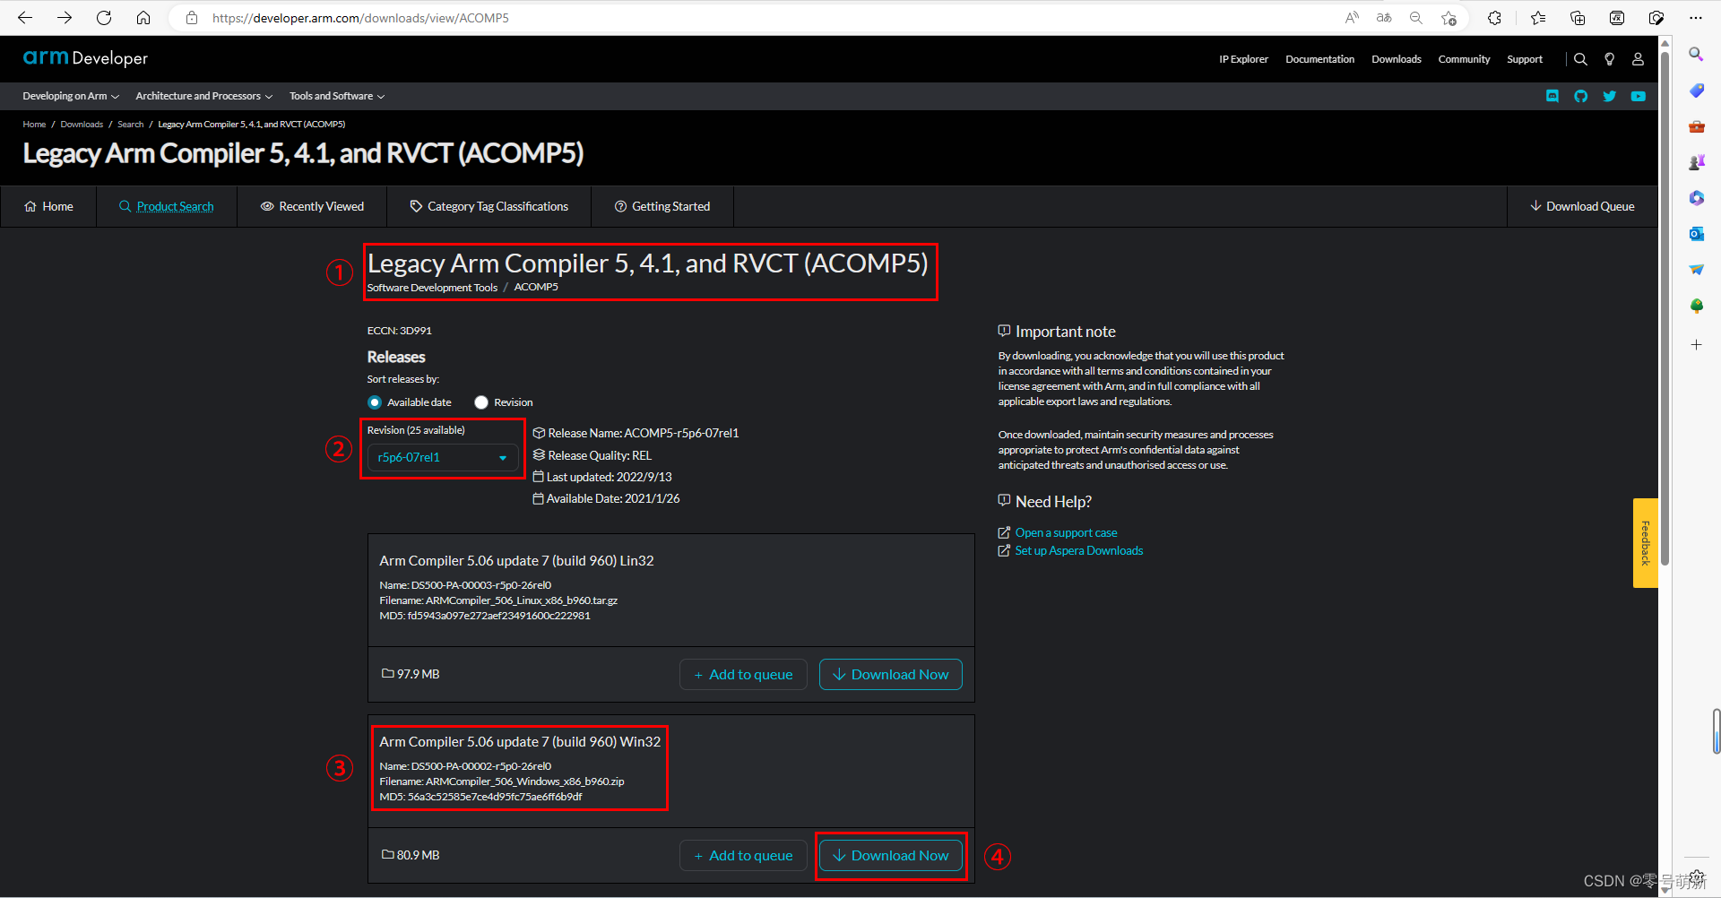Viewport: 1721px width, 898px height.
Task: Open the GitHub social icon
Action: pos(1581,96)
